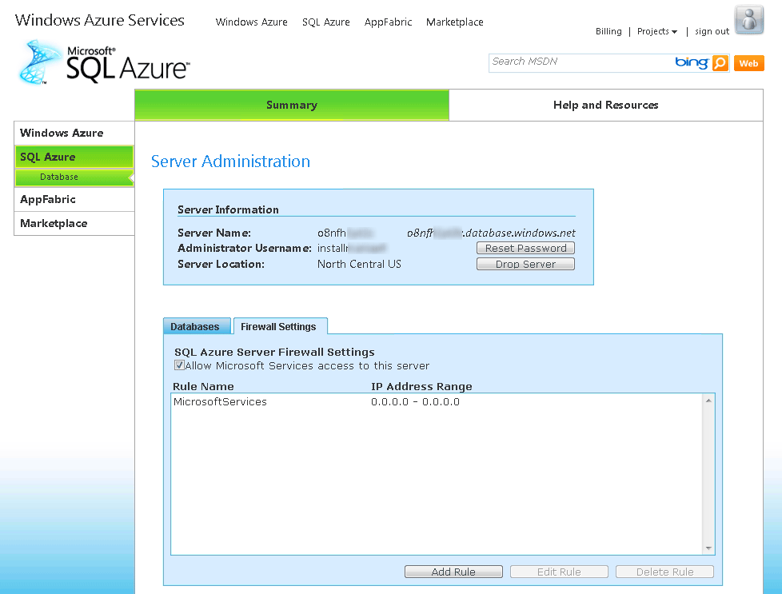The image size is (782, 594).
Task: Open the Billing link
Action: [608, 31]
